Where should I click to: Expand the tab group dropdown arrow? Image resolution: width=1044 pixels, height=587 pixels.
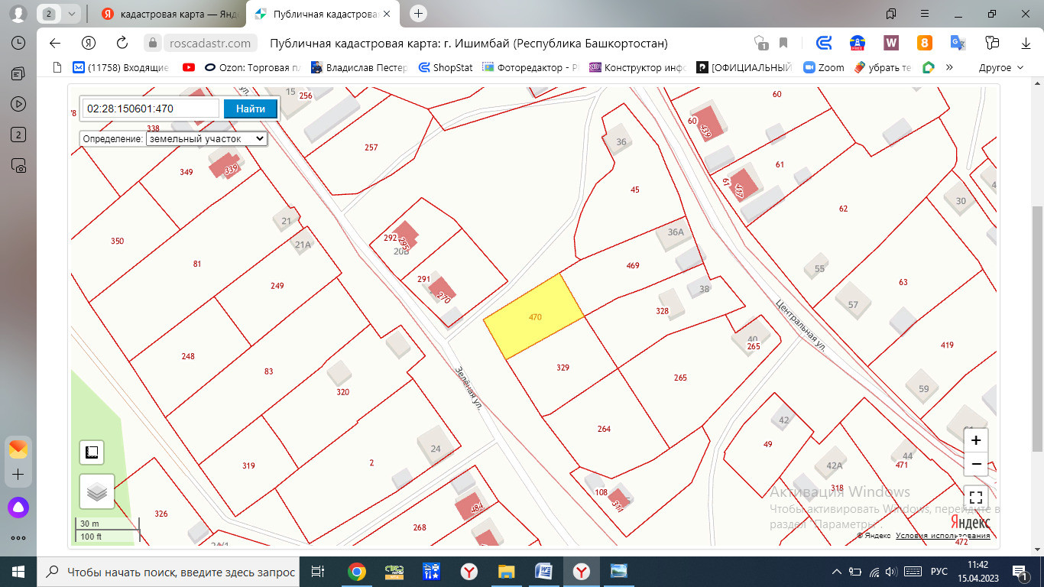pos(71,14)
